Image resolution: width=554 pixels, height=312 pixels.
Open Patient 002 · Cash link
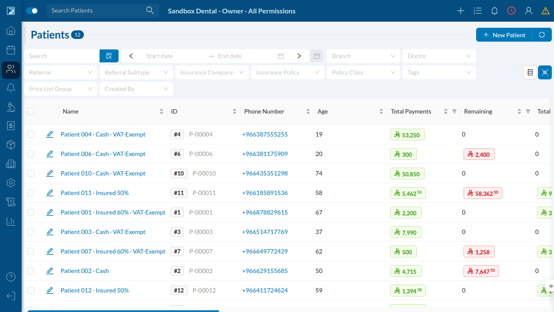[85, 271]
